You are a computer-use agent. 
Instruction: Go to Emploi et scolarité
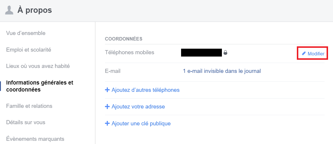29,50
